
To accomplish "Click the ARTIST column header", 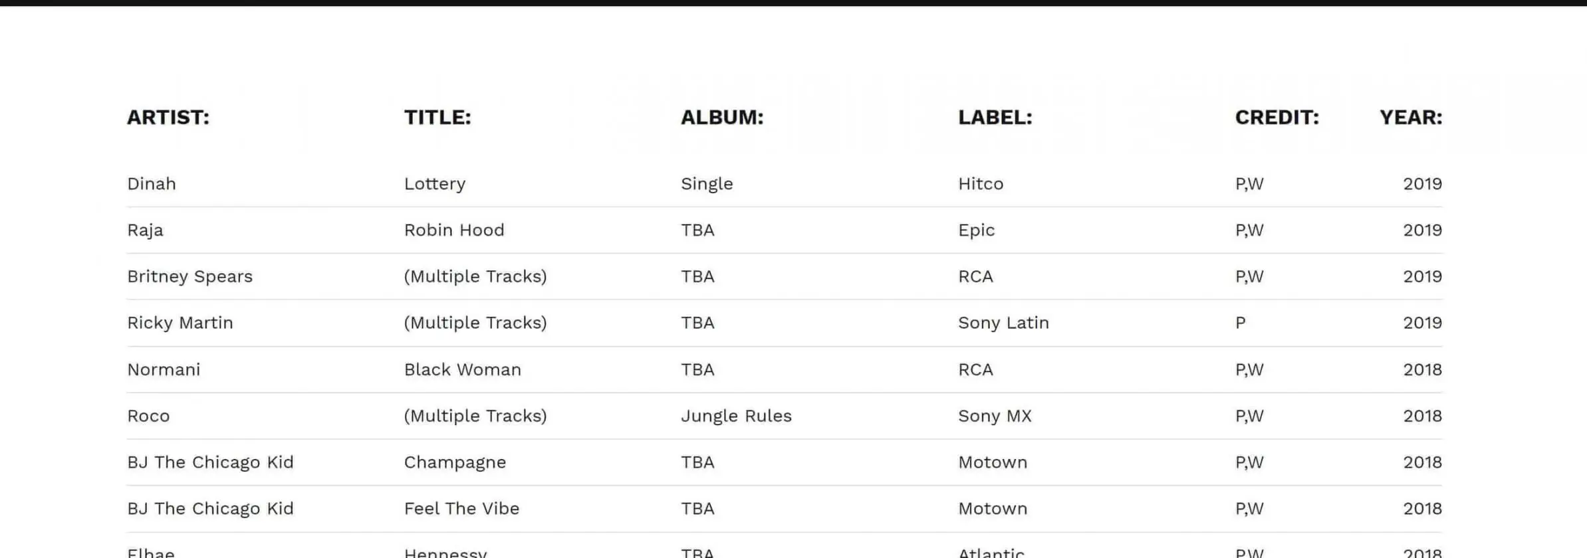I will click(168, 118).
